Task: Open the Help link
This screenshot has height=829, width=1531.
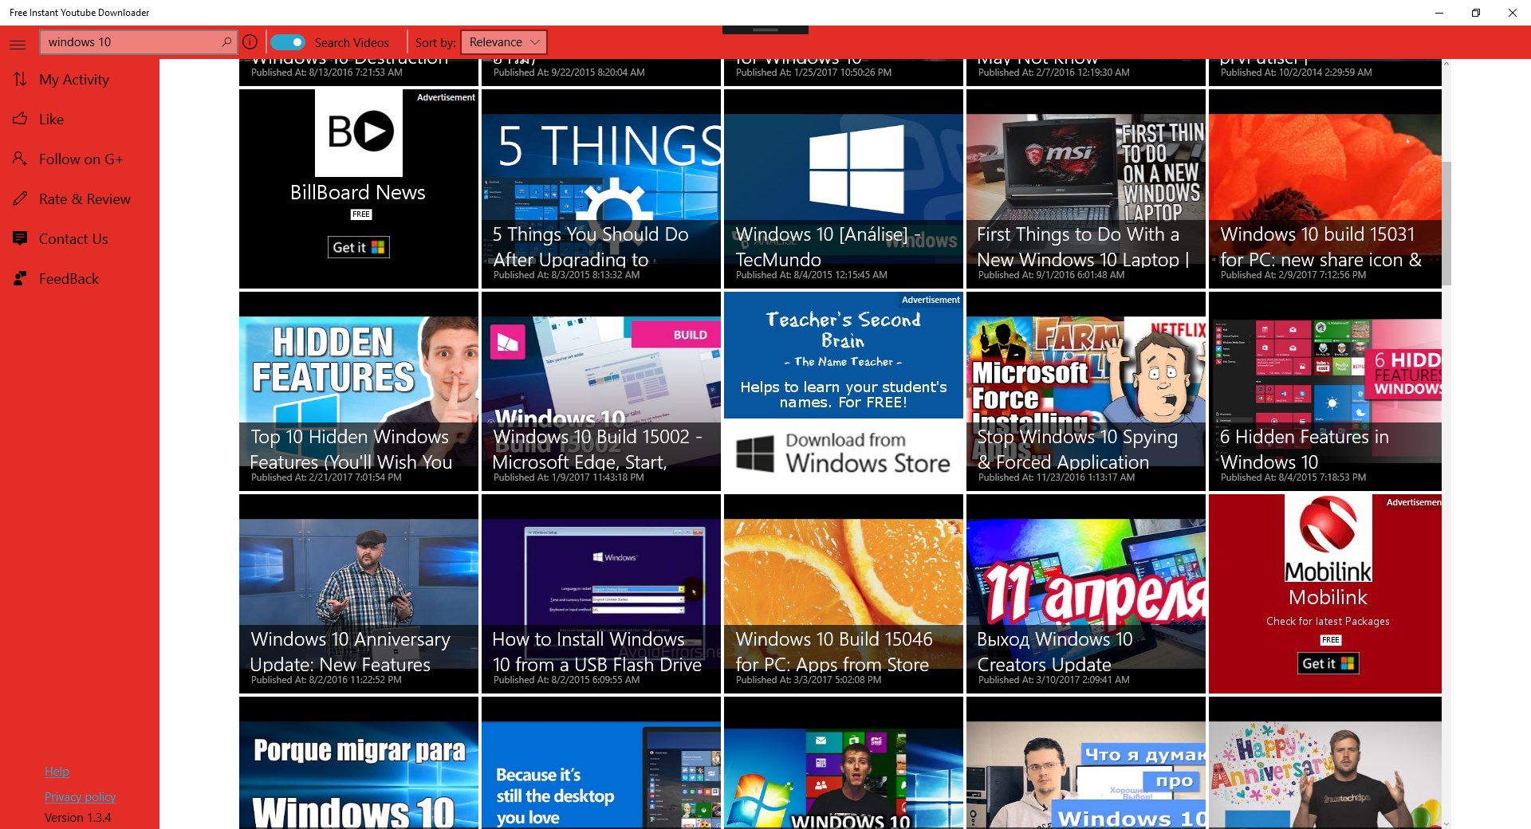Action: (57, 771)
